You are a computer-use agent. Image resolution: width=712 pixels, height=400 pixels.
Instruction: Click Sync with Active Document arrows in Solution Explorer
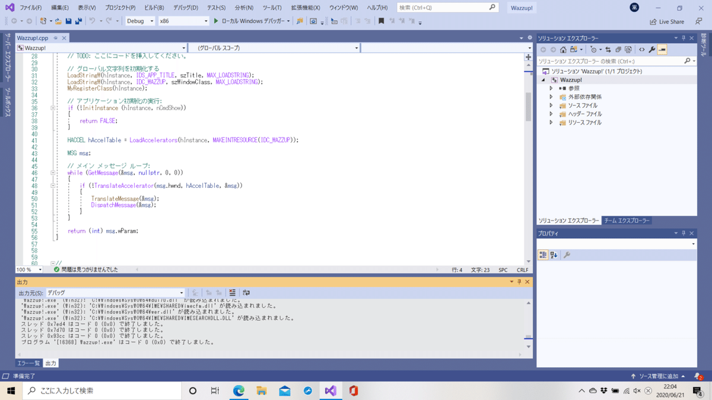pos(608,50)
